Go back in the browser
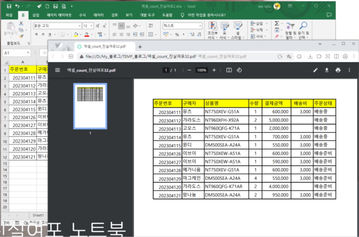 pyautogui.click(x=53, y=57)
